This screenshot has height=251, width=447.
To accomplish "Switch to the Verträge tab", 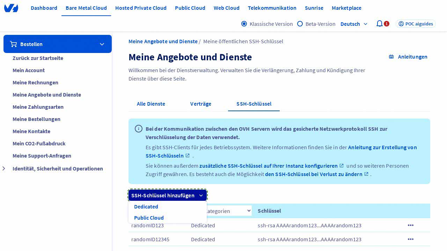I will point(201,104).
